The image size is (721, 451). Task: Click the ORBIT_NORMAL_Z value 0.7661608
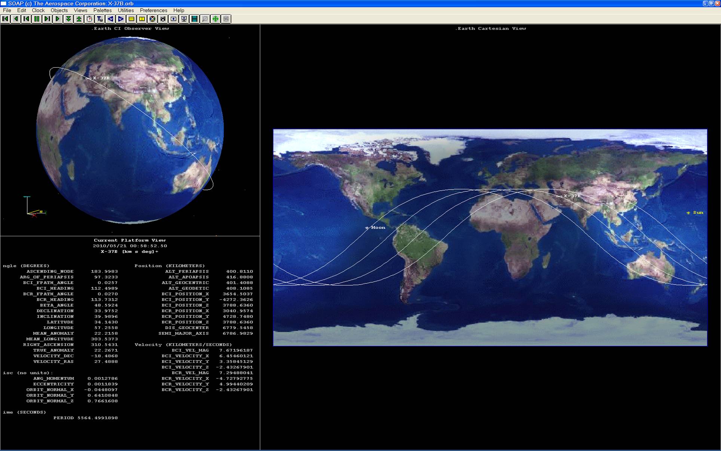point(103,401)
